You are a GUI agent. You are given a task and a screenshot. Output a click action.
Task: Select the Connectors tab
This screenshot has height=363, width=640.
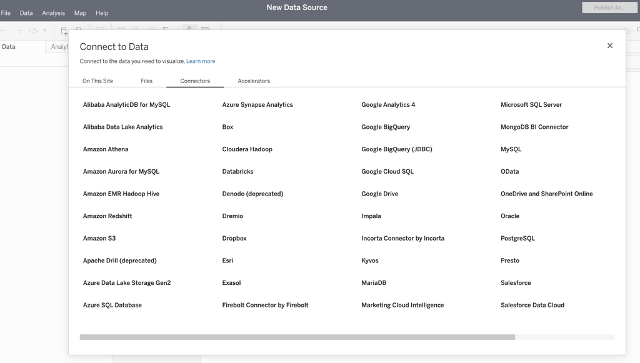click(195, 81)
